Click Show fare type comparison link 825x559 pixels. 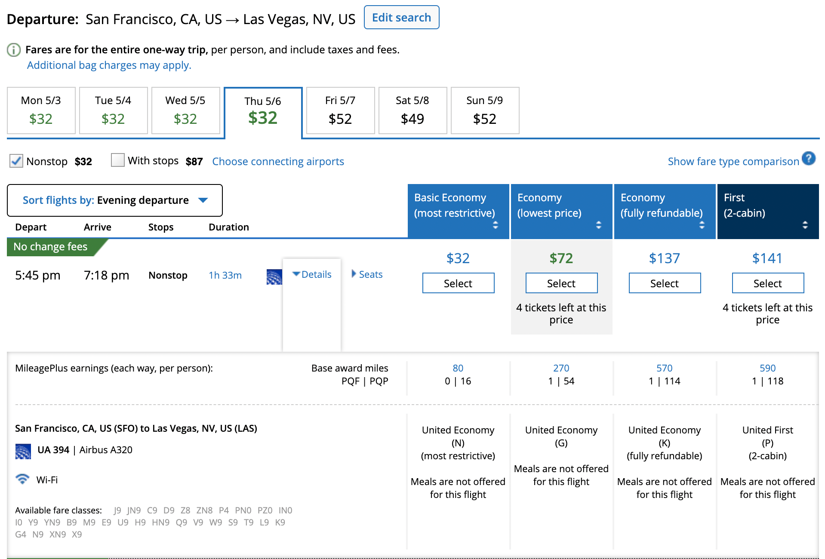tap(733, 161)
